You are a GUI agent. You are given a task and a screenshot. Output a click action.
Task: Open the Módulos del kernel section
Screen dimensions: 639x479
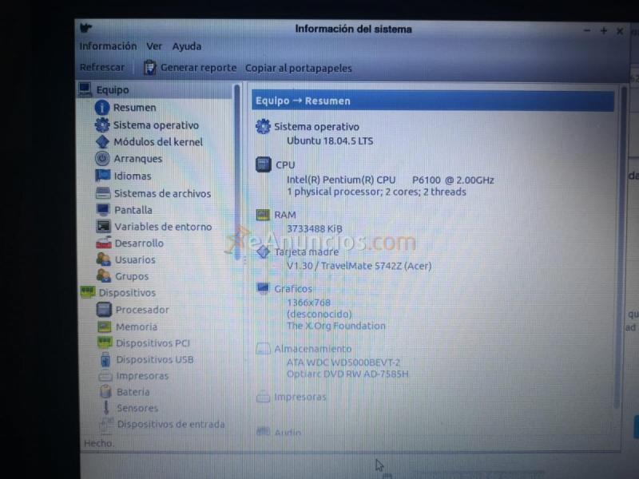pyautogui.click(x=103, y=142)
